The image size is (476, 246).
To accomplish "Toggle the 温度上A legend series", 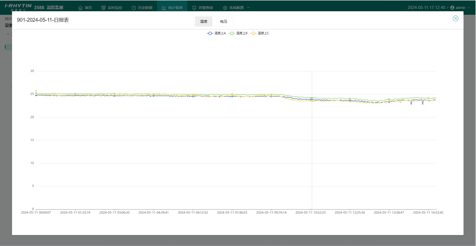I will point(216,33).
